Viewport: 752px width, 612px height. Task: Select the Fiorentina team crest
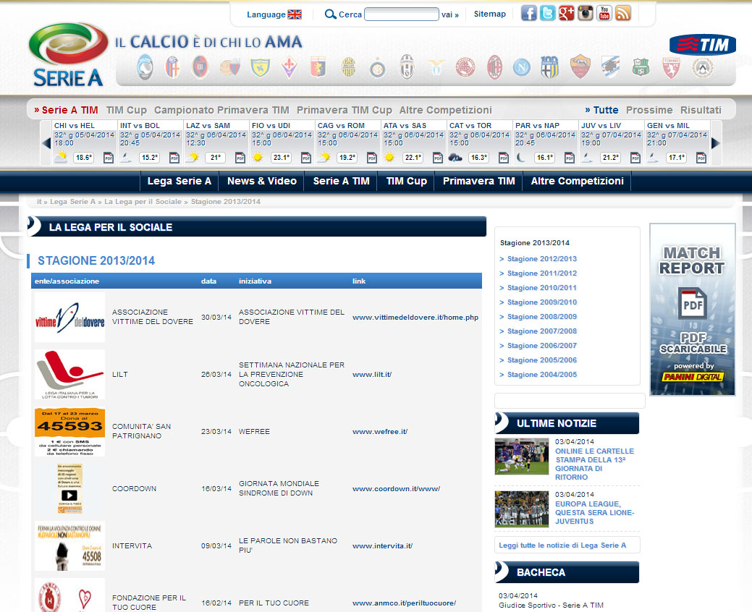(289, 67)
